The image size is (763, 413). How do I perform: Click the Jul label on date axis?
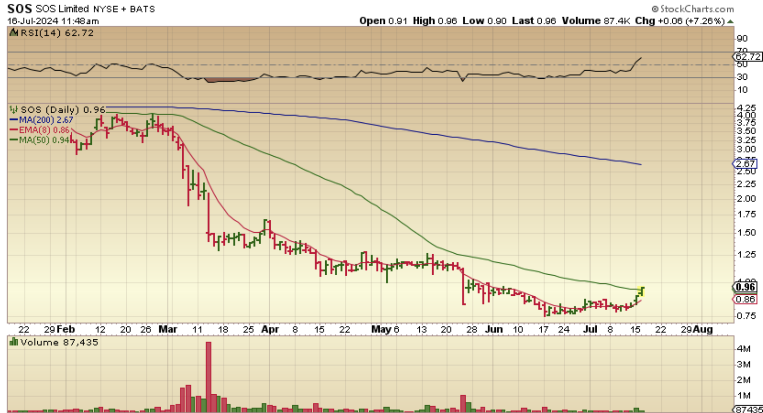click(590, 329)
